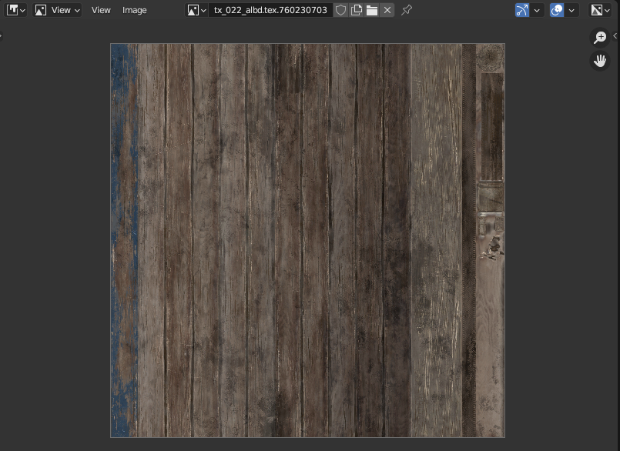This screenshot has height=451, width=620.
Task: Browse linked images with the image dropdown
Action: pyautogui.click(x=197, y=10)
